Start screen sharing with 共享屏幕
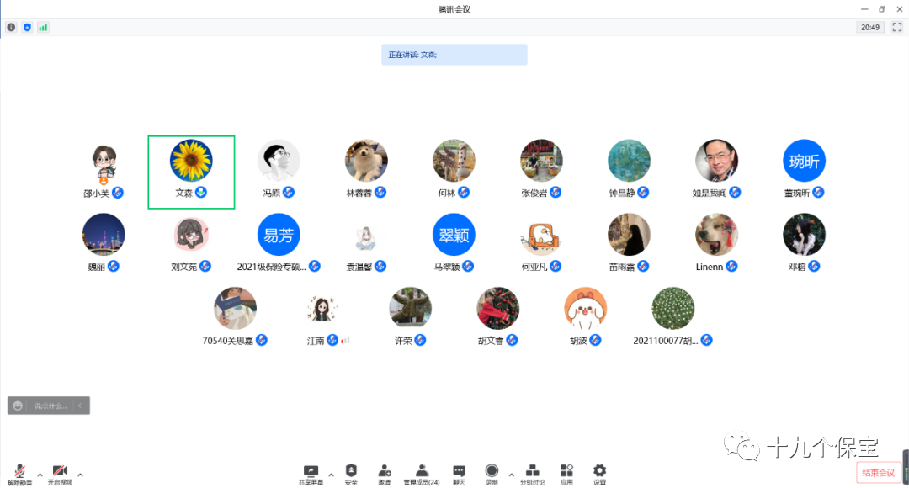Image resolution: width=909 pixels, height=488 pixels. pos(311,474)
